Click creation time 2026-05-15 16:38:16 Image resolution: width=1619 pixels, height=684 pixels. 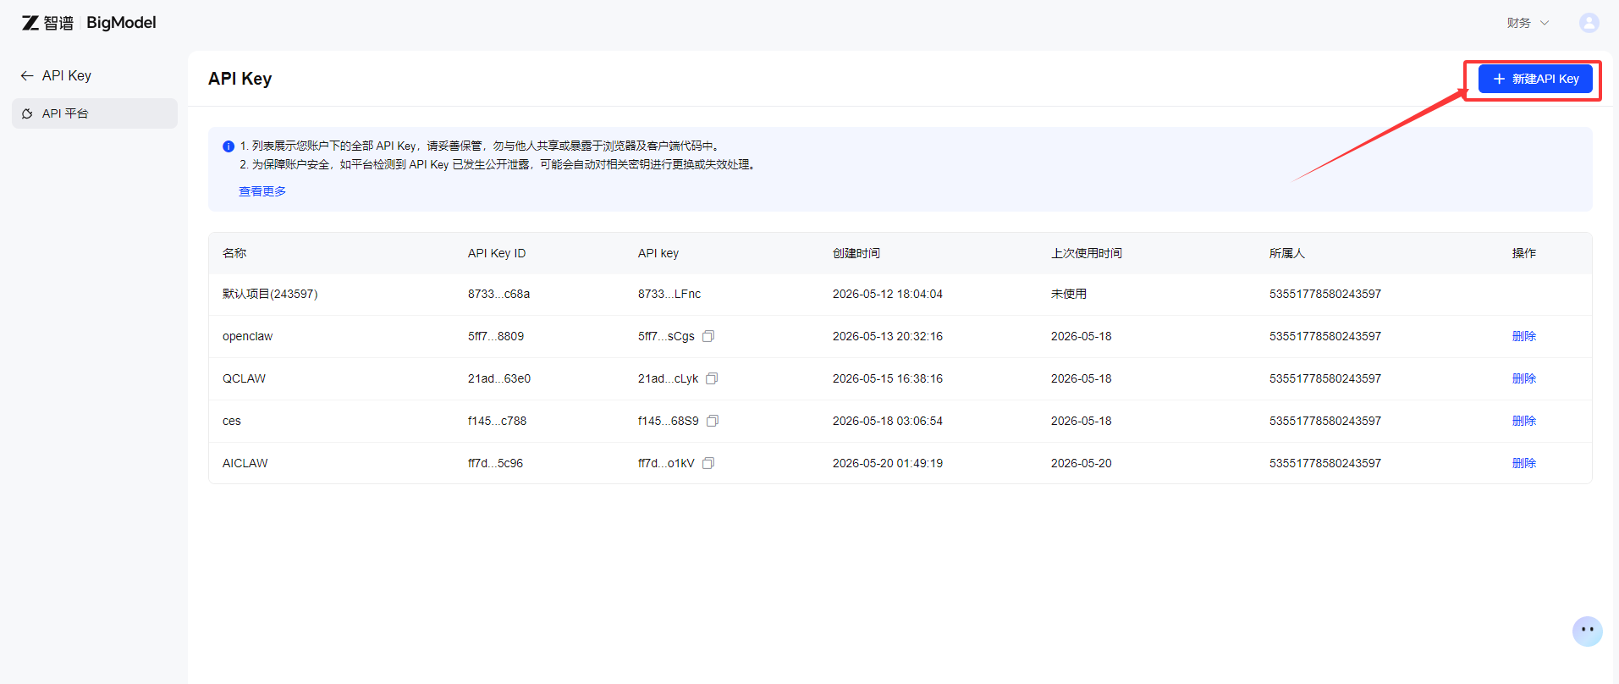pyautogui.click(x=888, y=378)
